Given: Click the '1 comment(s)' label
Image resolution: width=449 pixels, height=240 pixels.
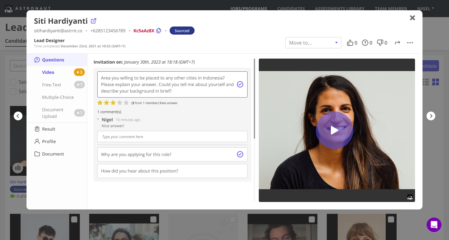Looking at the screenshot, I should [x=109, y=112].
